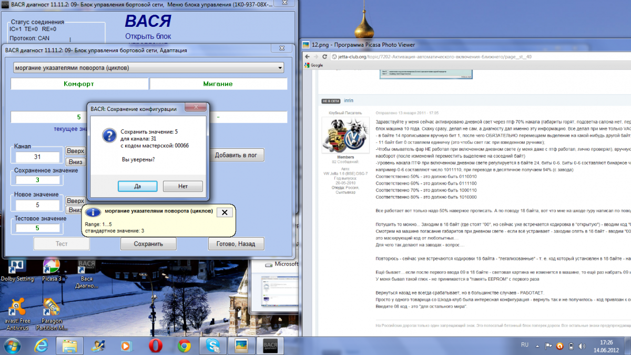Image resolution: width=631 pixels, height=355 pixels.
Task: Open the avast orange tray icon
Action: point(559,346)
